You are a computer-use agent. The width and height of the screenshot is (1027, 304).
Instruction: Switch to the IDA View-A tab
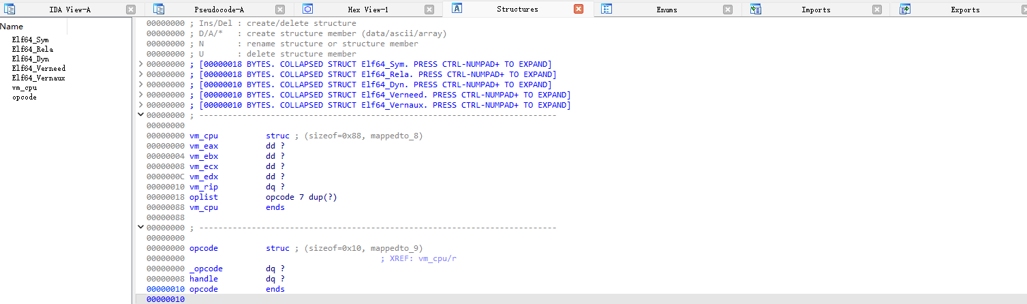(x=70, y=10)
